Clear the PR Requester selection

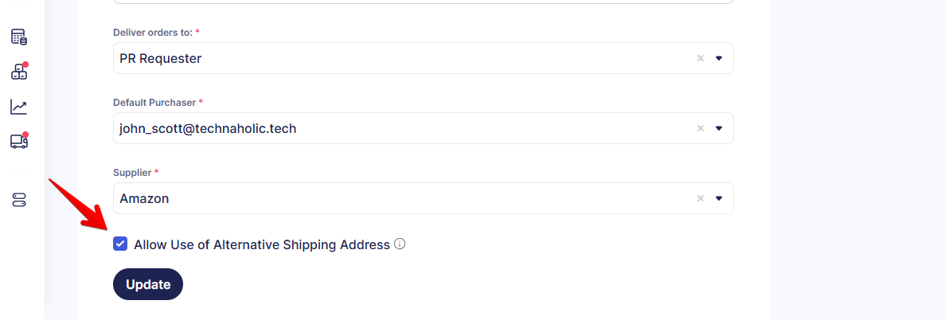(x=701, y=58)
